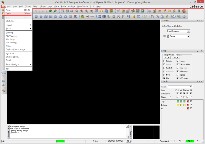Choose Exit from the File menu
The height and width of the screenshot is (144, 205).
tap(17, 69)
